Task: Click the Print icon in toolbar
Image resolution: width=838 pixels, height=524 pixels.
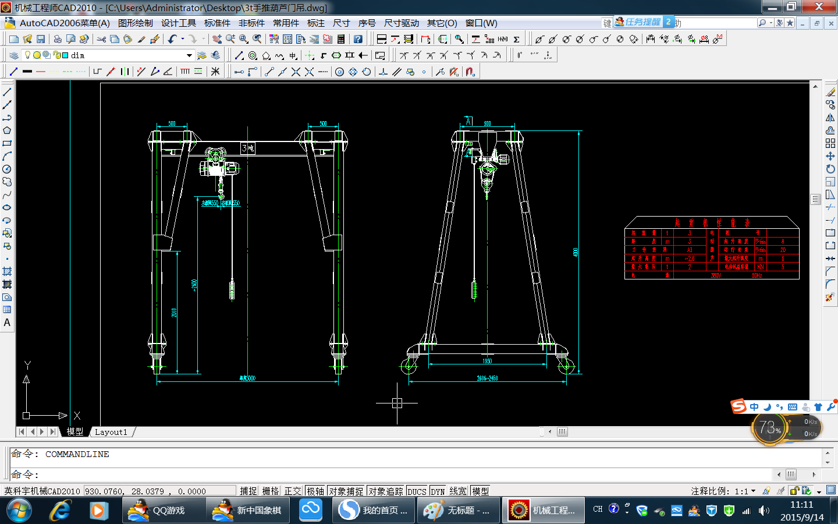Action: pos(58,39)
